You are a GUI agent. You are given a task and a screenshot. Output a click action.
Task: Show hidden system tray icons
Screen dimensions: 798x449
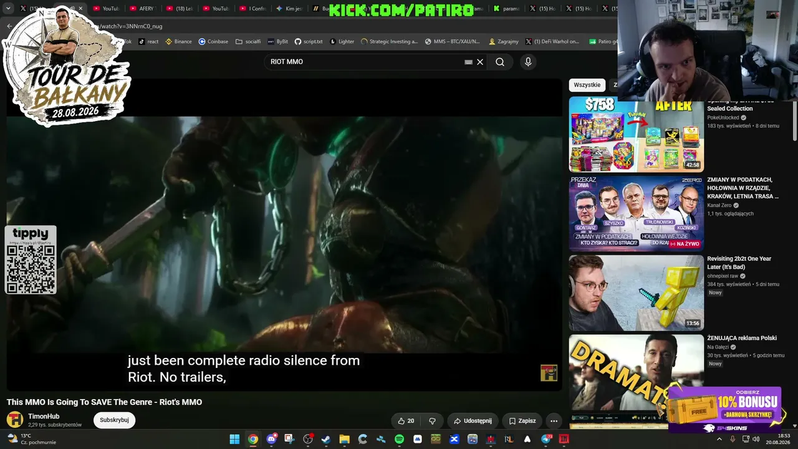pyautogui.click(x=719, y=439)
